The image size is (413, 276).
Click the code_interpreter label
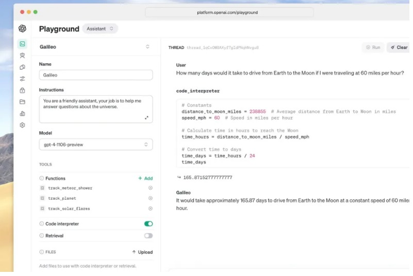coord(198,91)
